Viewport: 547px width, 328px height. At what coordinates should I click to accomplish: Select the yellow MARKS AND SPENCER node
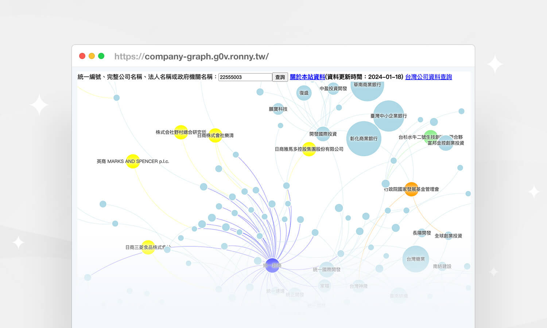pos(133,161)
